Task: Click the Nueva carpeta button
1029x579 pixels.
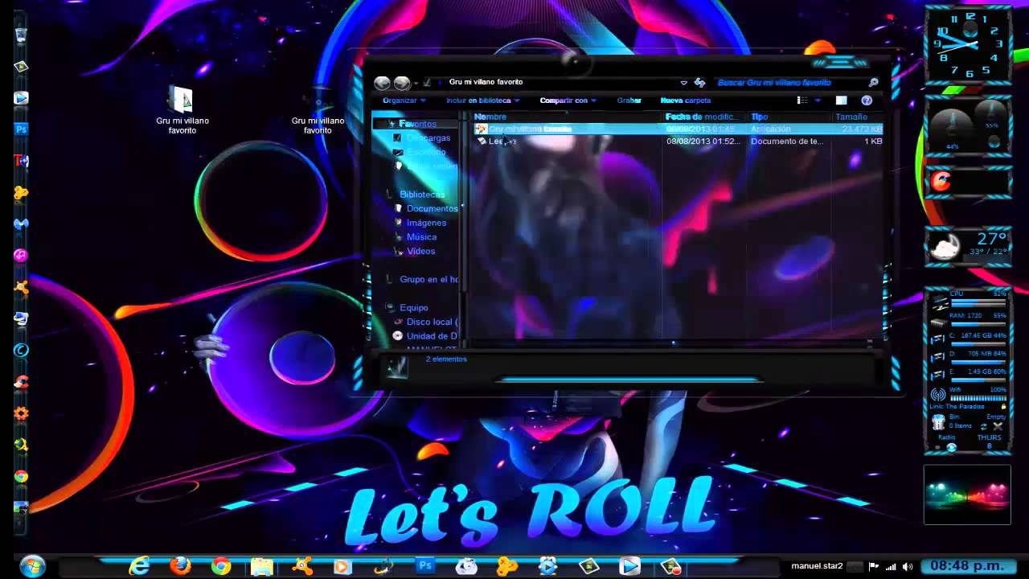Action: (x=686, y=101)
